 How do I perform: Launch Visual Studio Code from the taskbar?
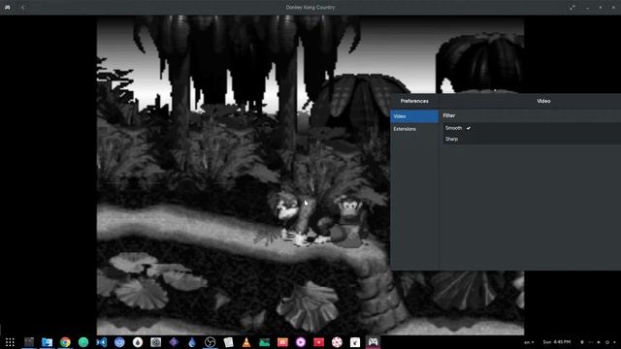(x=101, y=342)
